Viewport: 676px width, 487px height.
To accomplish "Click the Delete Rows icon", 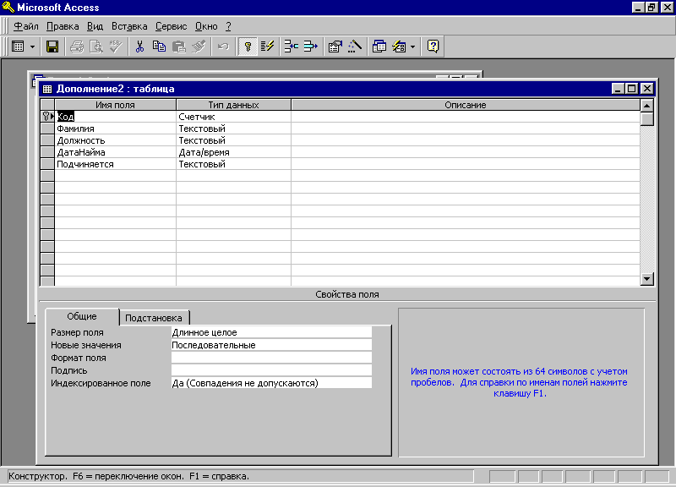I will pyautogui.click(x=310, y=47).
